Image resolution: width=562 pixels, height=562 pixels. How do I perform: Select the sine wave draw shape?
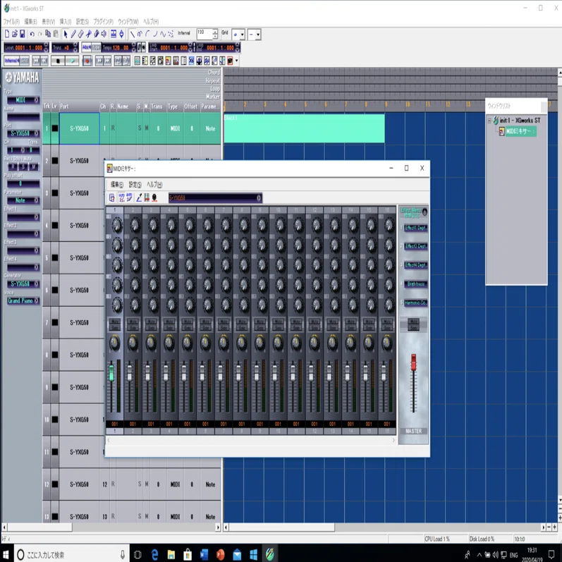click(163, 34)
